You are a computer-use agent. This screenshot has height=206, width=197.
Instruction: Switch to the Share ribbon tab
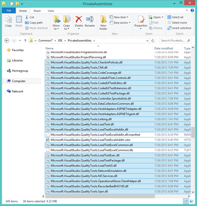tap(37, 11)
